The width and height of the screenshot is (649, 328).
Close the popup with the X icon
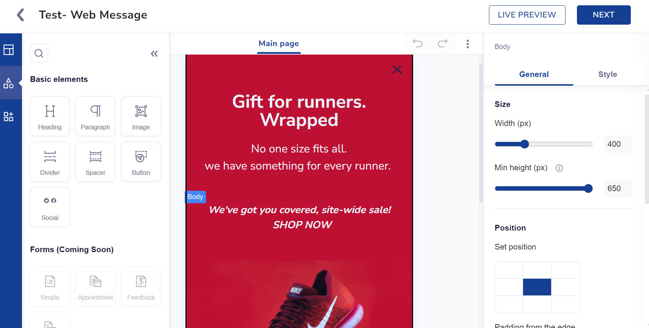[x=397, y=69]
